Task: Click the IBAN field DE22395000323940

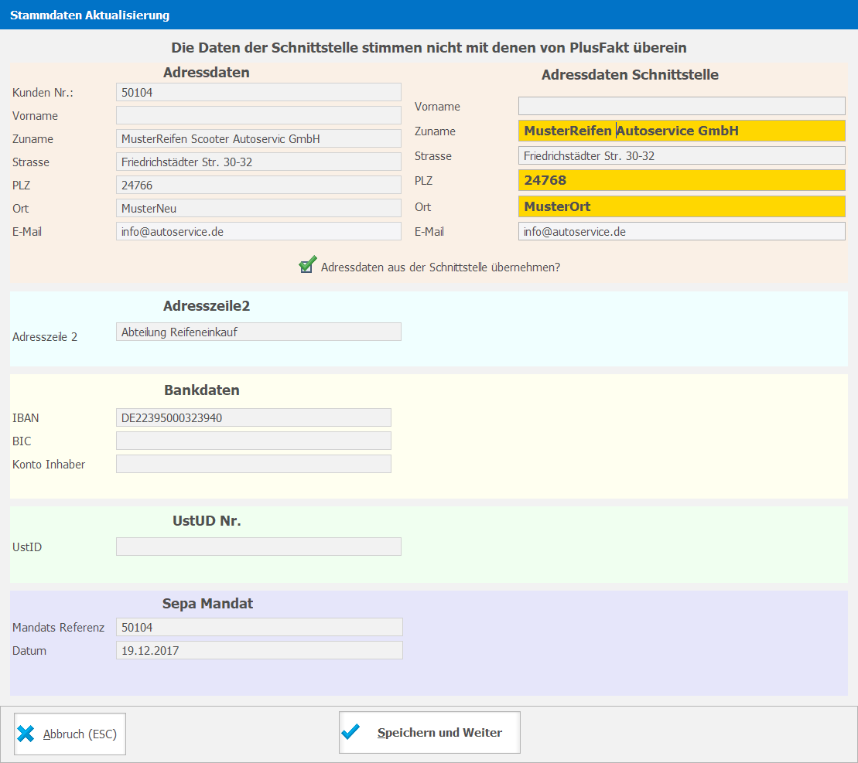Action: point(254,417)
